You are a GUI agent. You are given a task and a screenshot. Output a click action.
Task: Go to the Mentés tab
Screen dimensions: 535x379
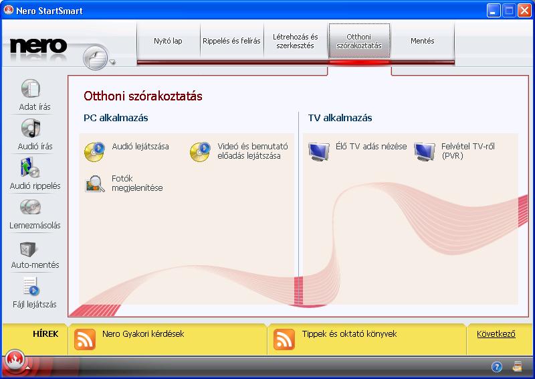(422, 41)
